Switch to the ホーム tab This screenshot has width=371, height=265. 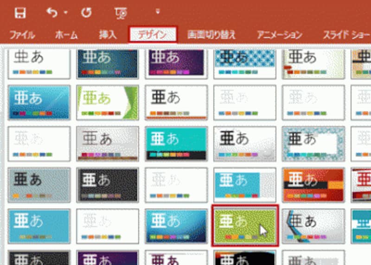(66, 35)
